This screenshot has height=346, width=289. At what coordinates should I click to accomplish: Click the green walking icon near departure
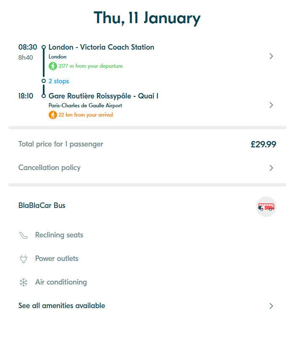[53, 66]
